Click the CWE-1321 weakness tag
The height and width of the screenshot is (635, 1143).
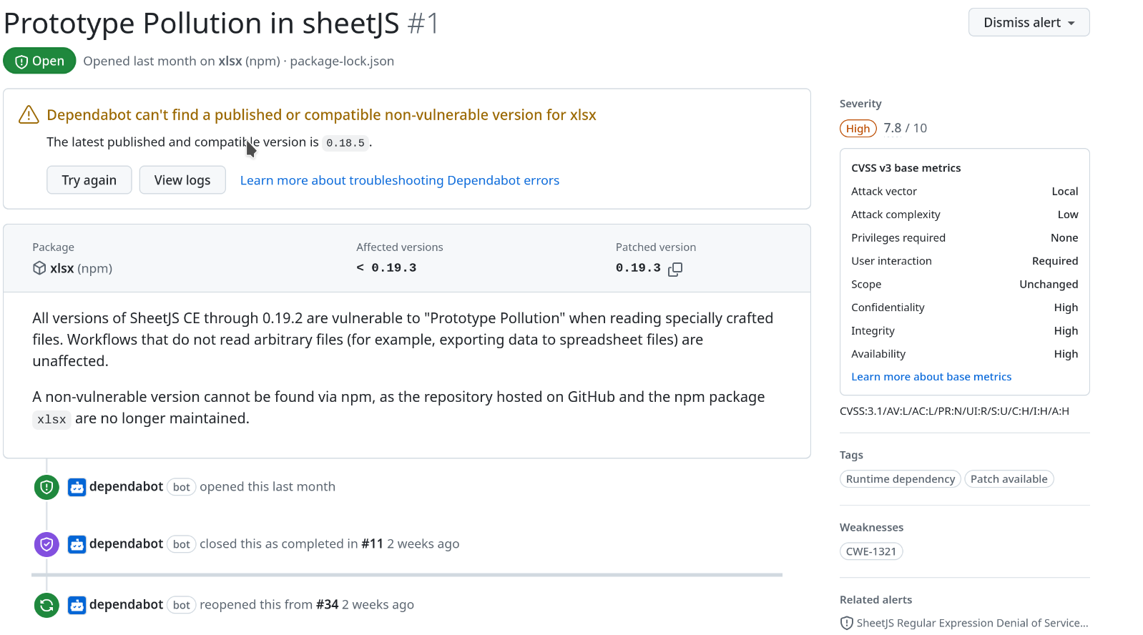click(x=871, y=551)
